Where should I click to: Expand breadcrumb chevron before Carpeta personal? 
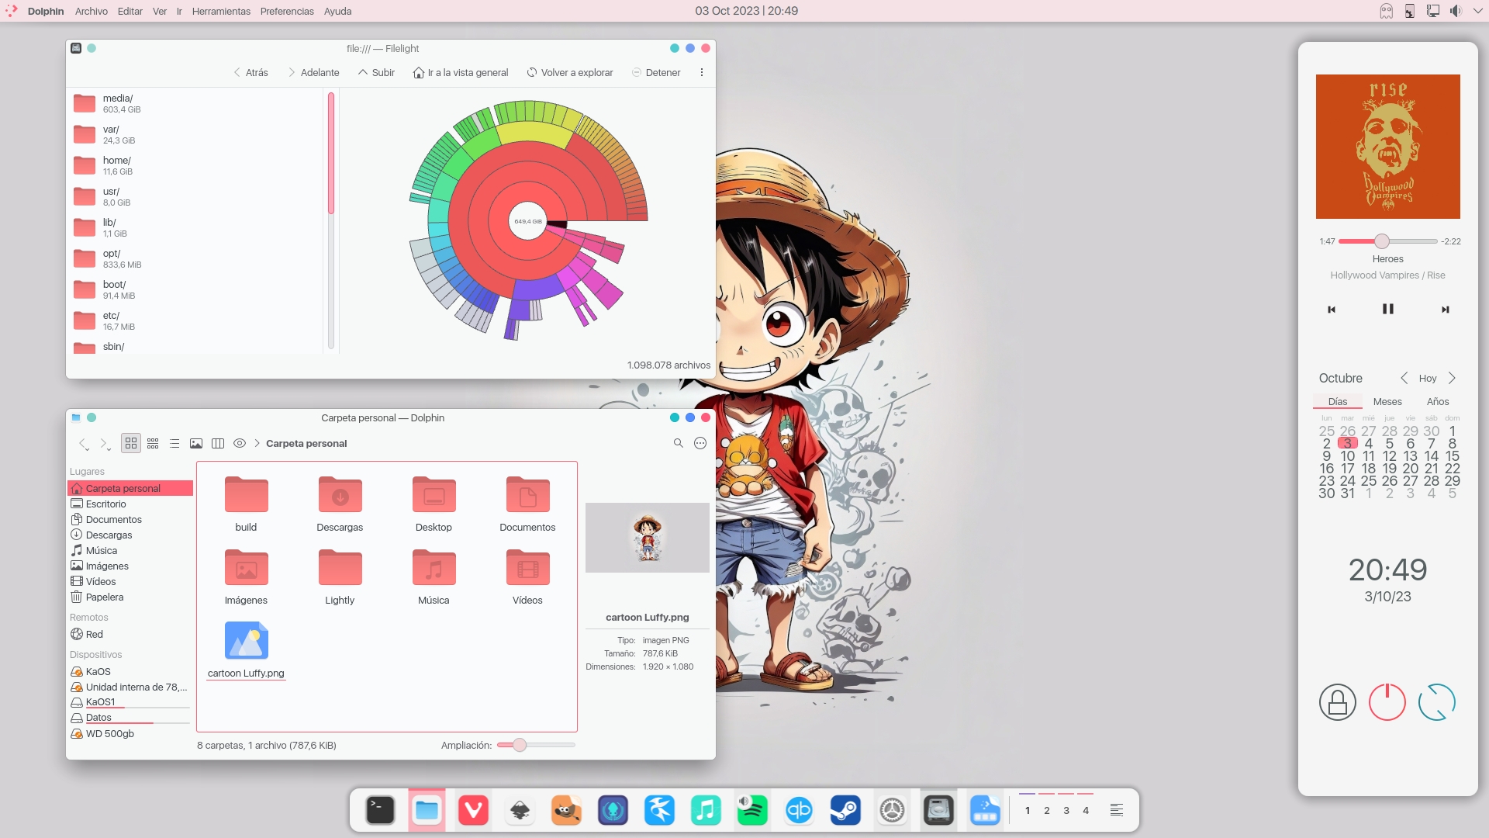(x=257, y=443)
